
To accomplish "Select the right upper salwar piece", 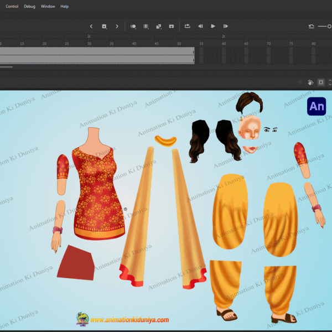I will (x=281, y=219).
